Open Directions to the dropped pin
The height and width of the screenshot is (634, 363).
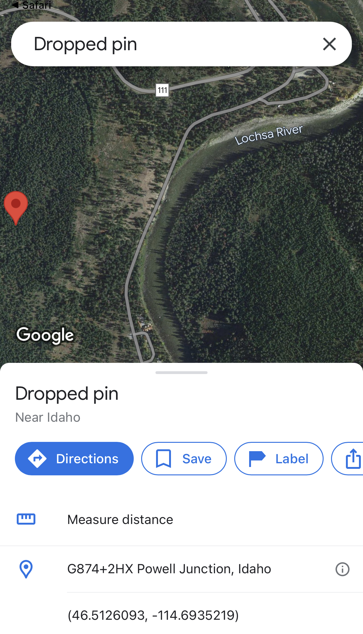pyautogui.click(x=74, y=459)
